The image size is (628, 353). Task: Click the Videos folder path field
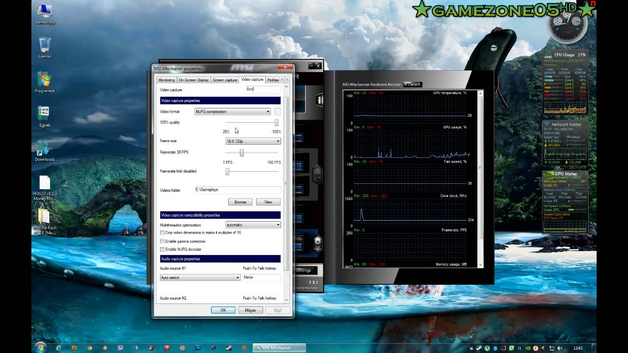[x=237, y=190]
